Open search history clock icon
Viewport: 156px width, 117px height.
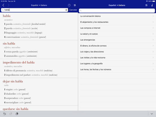coord(69,5)
